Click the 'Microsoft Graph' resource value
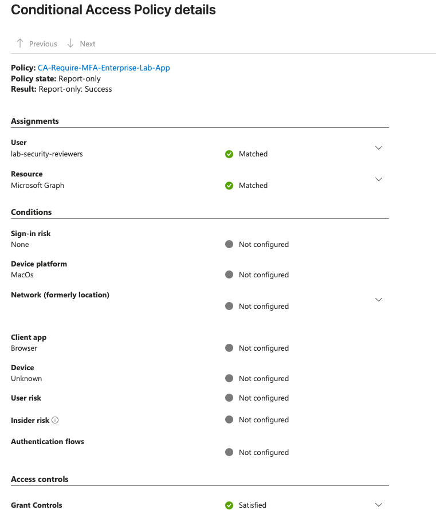The image size is (436, 510). [x=37, y=186]
